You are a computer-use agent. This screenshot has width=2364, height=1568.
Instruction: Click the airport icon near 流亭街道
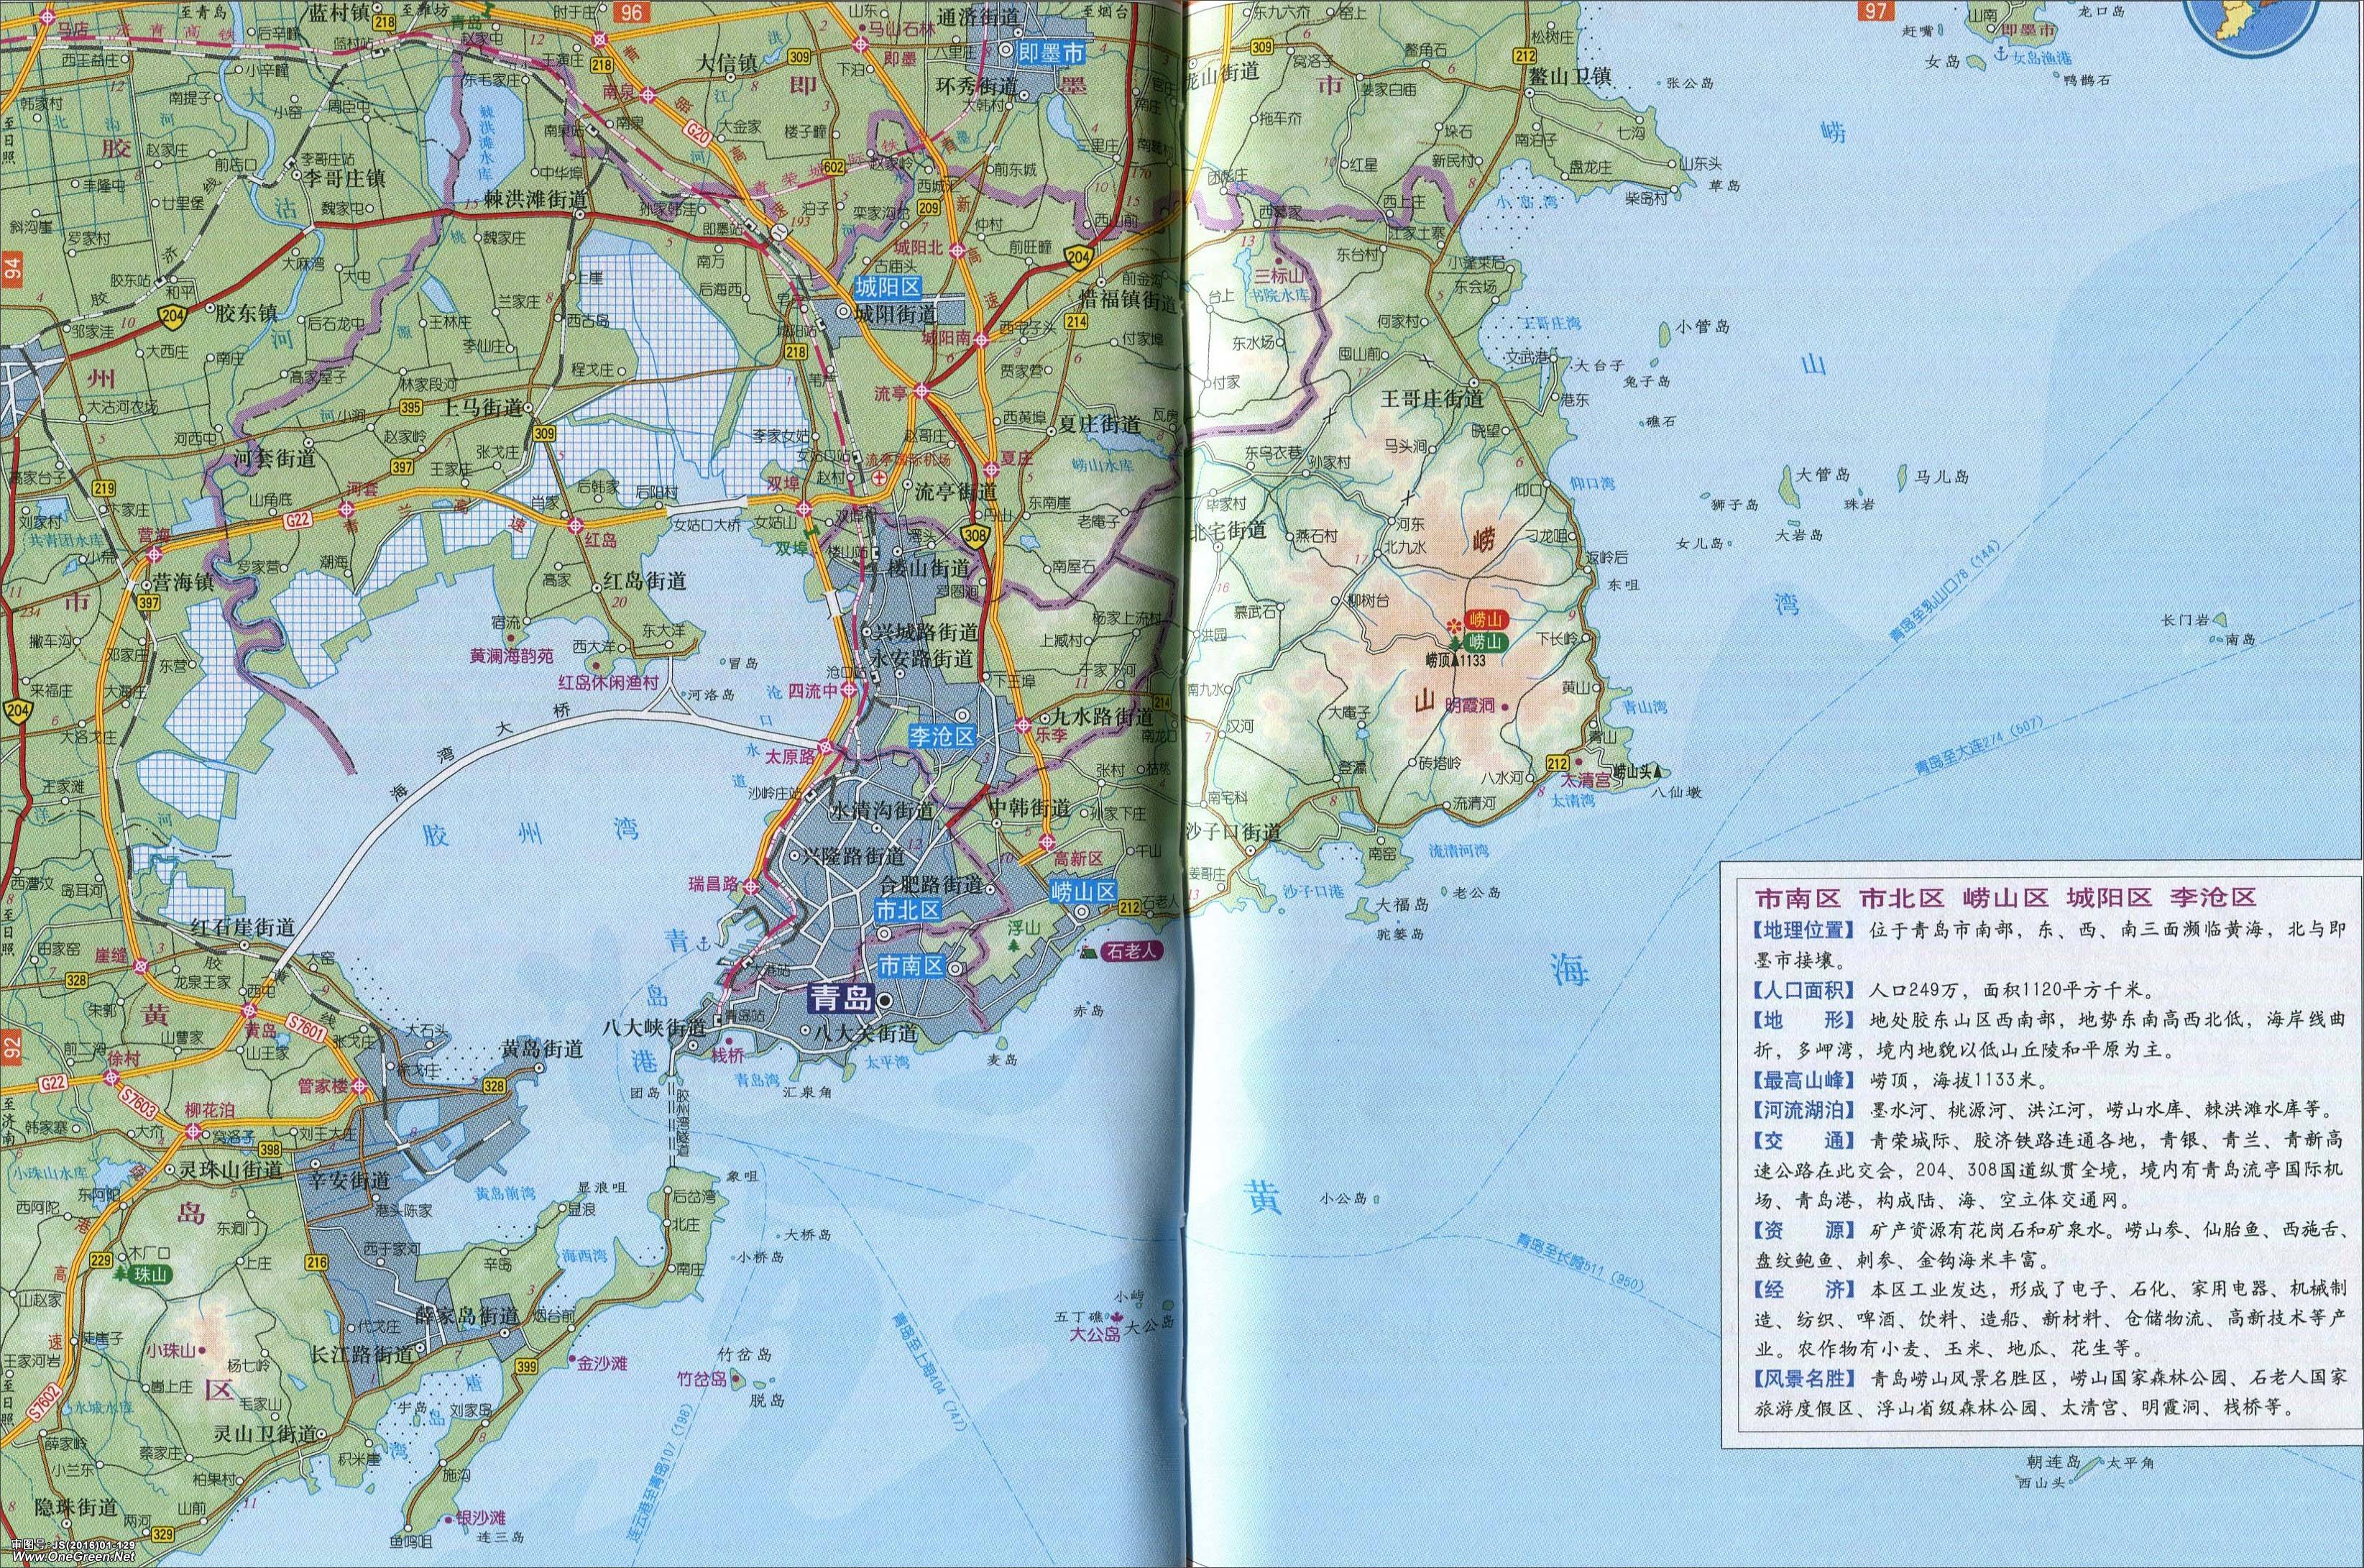[878, 479]
